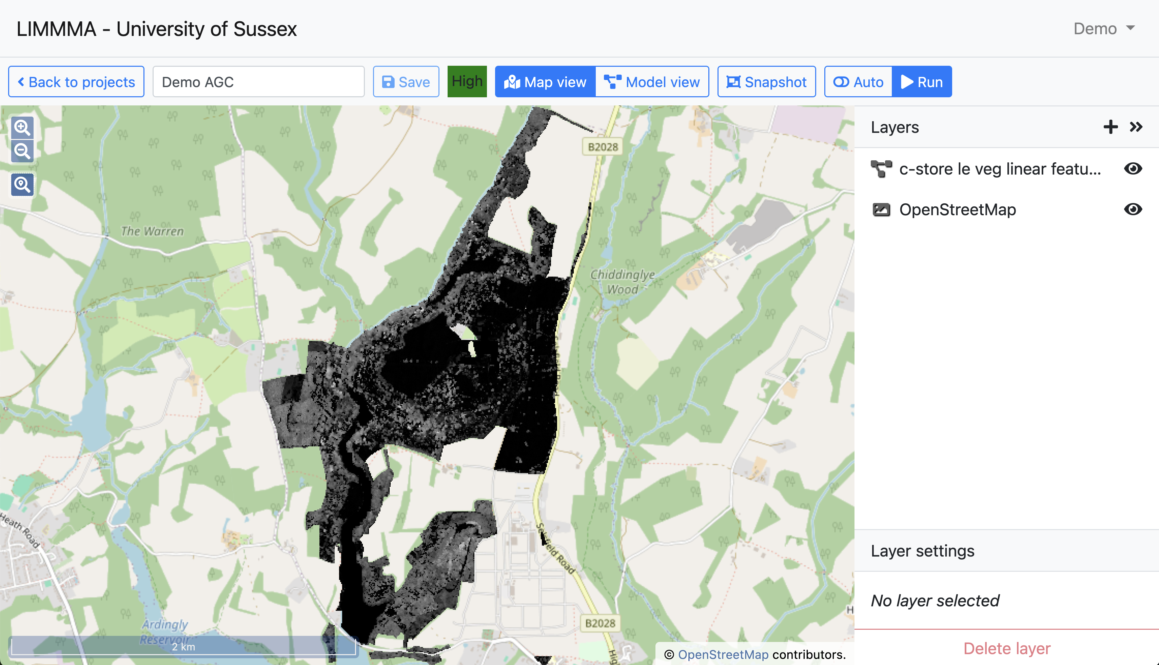Run the model with Run button
The height and width of the screenshot is (665, 1159).
point(921,82)
